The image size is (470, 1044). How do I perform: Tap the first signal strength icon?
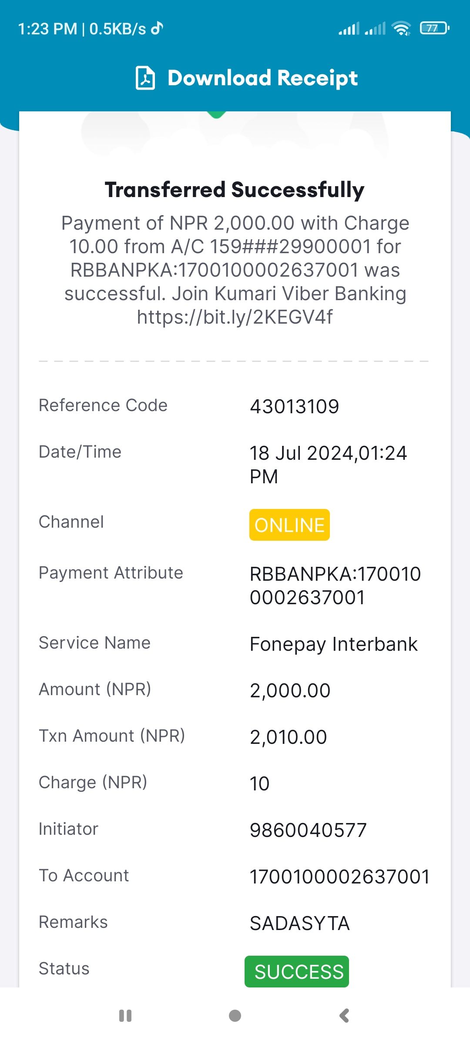[x=349, y=29]
